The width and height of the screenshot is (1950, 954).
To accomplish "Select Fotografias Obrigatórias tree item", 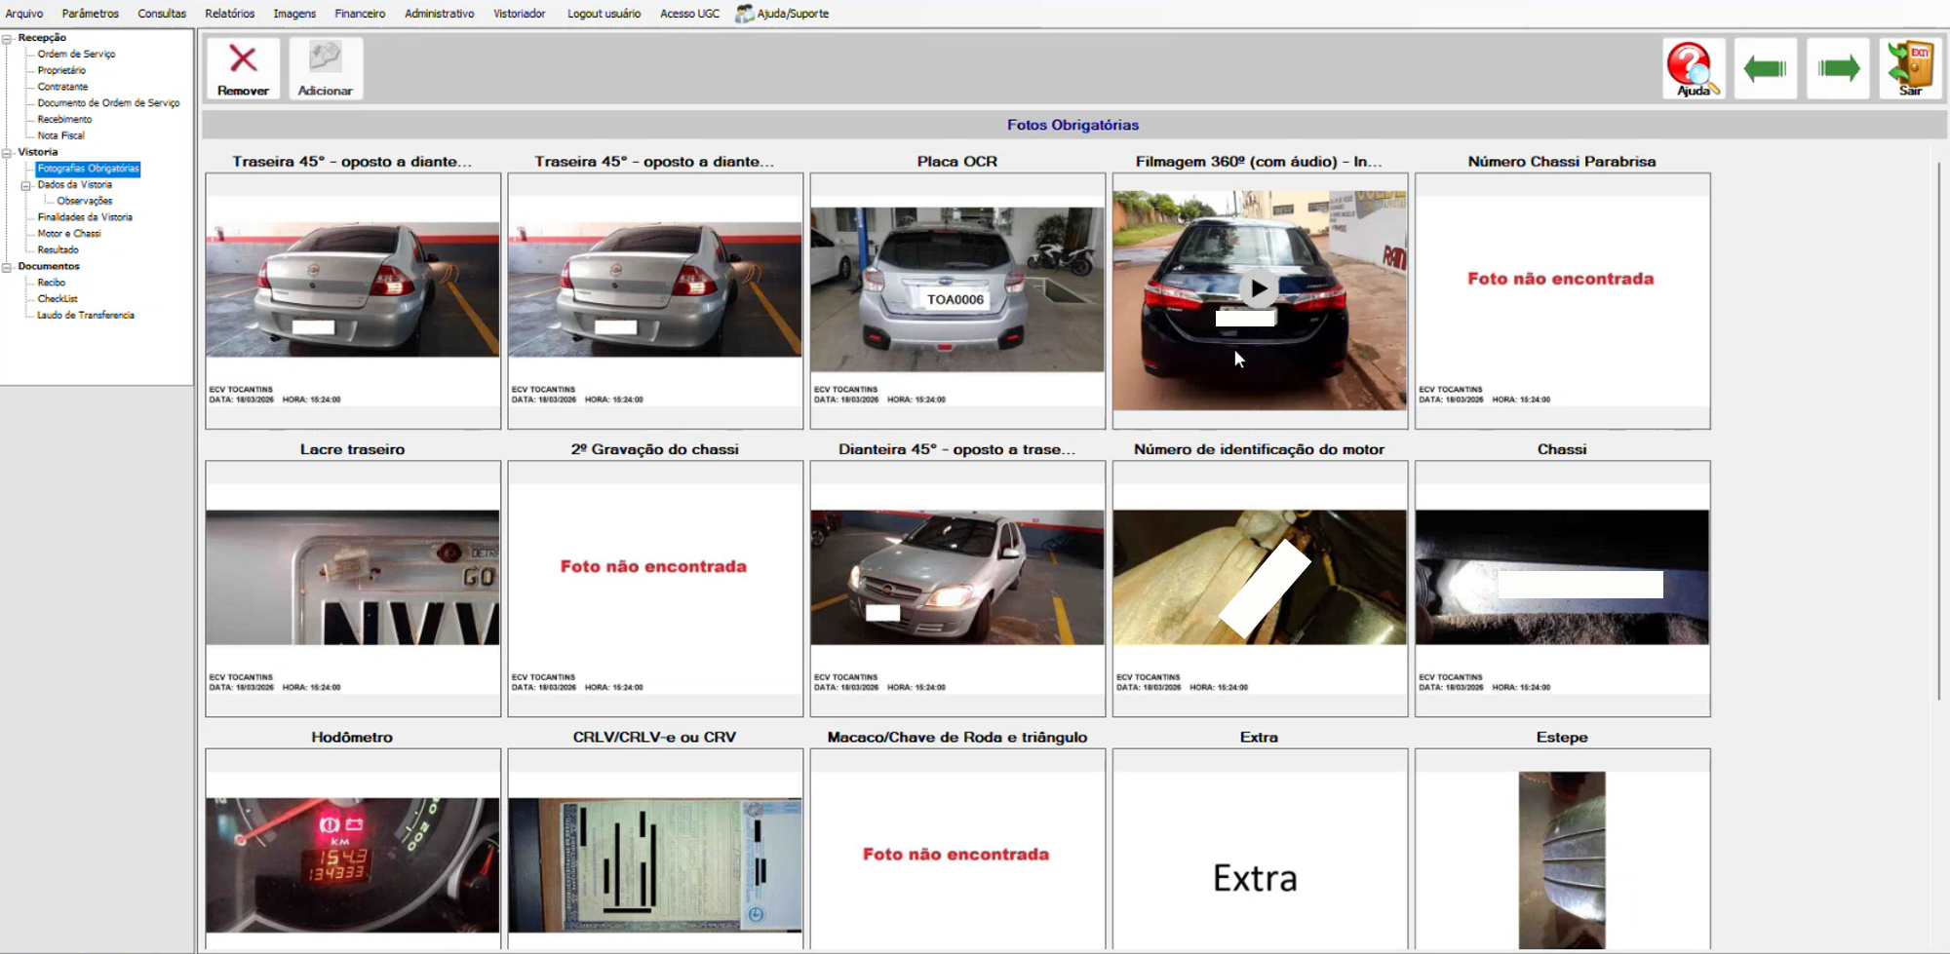I will click(x=88, y=169).
